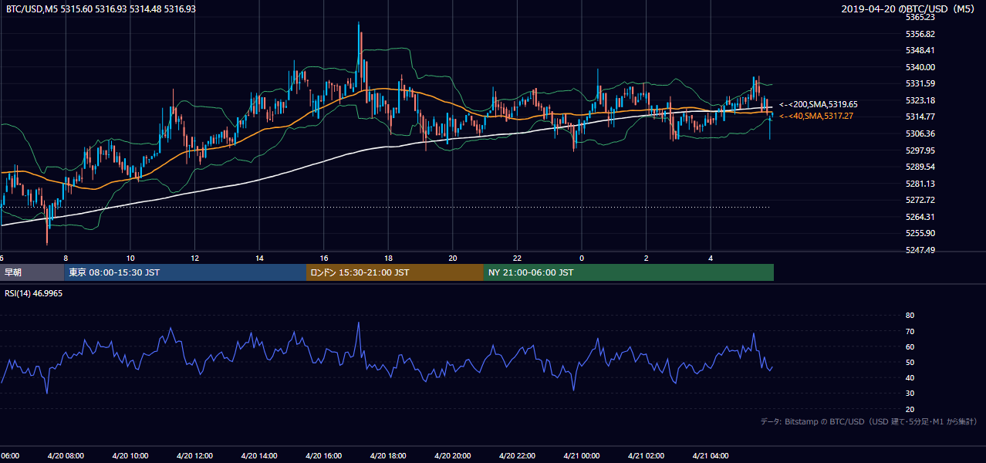Screen dimensions: 986x463
Task: Click hour label 12 under price chart
Action: pos(195,259)
